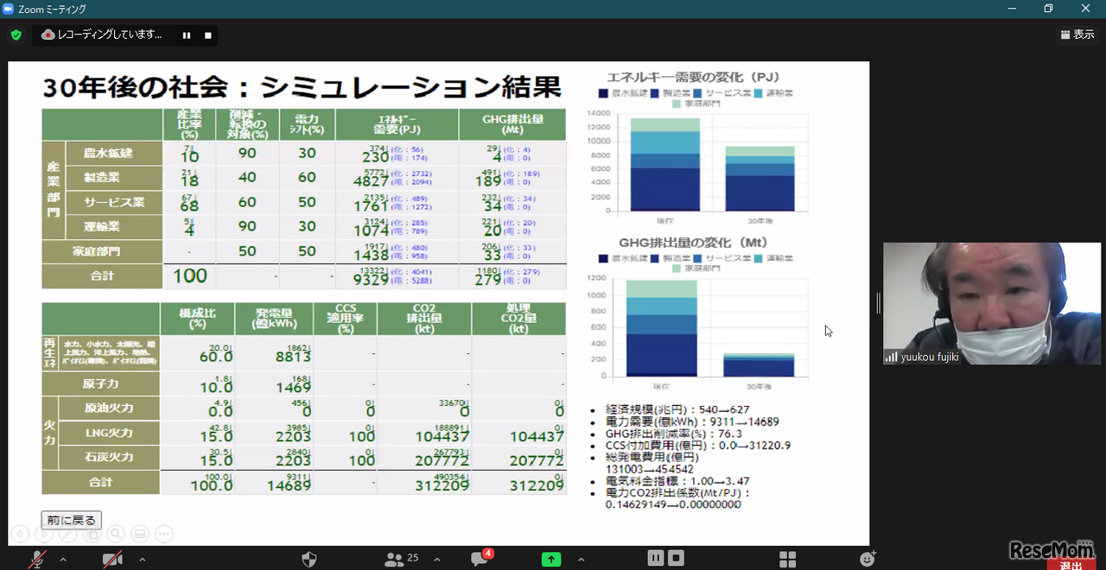Image resolution: width=1106 pixels, height=570 pixels.
Task: Open the Security shield icon
Action: [x=308, y=560]
